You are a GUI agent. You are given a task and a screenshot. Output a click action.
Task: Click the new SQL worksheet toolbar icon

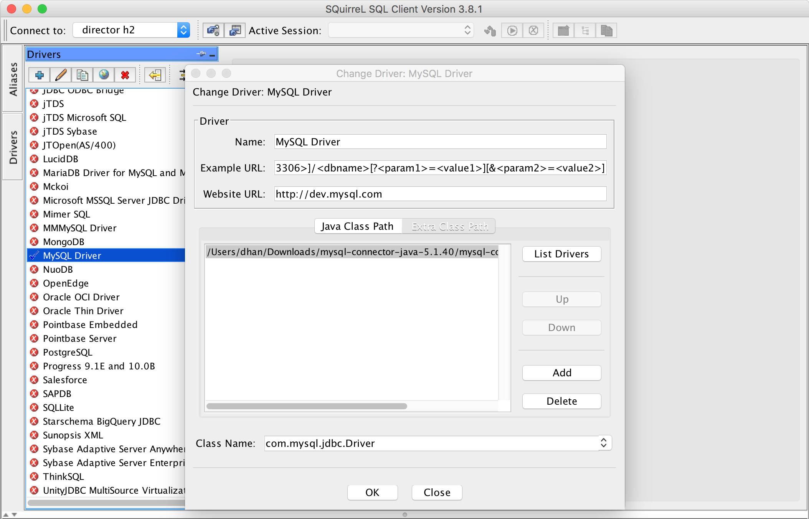coord(563,30)
